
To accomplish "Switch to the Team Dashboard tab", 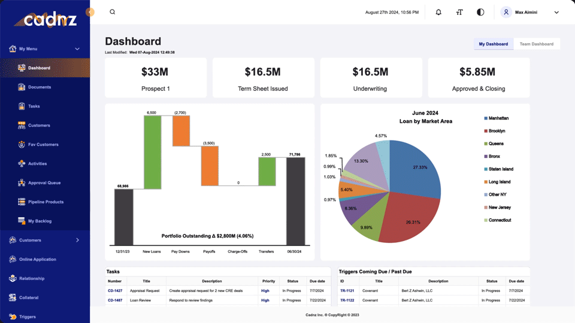I will coord(536,44).
